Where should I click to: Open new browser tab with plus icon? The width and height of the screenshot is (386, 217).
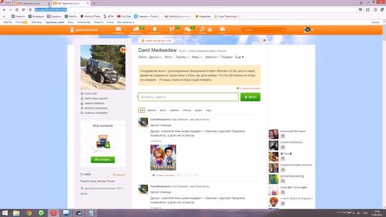tap(94, 3)
